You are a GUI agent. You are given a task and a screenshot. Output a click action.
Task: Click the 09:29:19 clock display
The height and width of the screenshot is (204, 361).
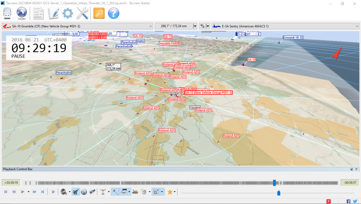(39, 48)
